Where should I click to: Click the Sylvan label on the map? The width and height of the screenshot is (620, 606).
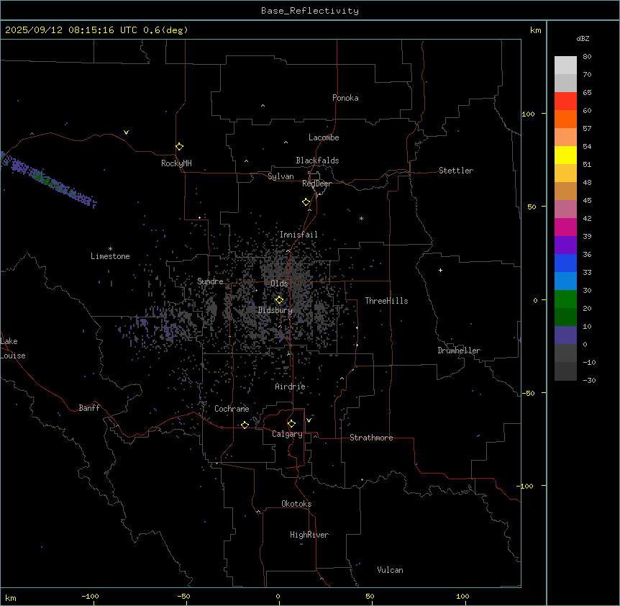pos(281,176)
